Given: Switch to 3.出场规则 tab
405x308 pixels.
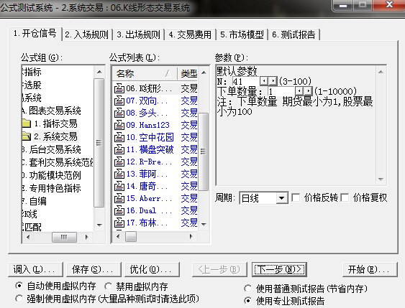Looking at the screenshot, I should (x=138, y=34).
